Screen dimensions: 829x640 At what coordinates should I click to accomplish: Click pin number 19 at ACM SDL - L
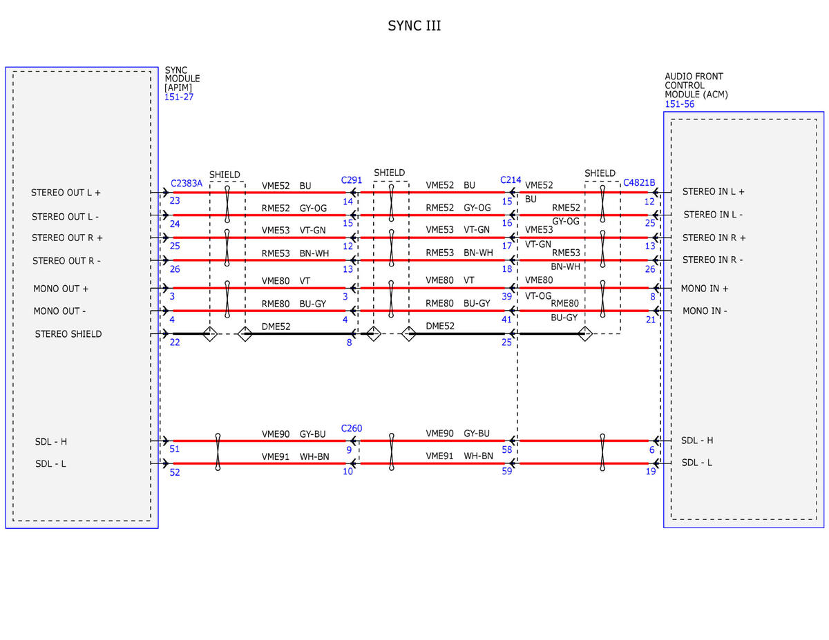(650, 472)
